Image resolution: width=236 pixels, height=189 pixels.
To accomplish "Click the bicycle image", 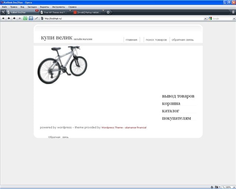I will (x=62, y=65).
